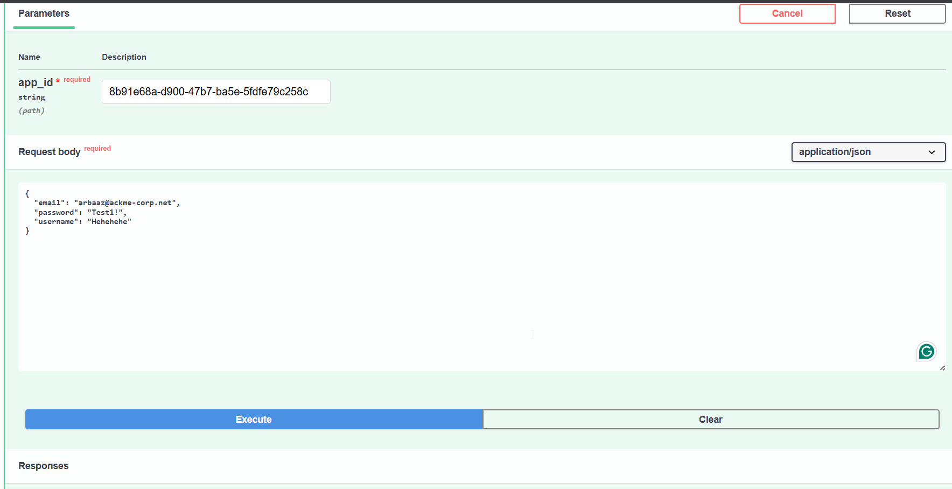952x489 pixels.
Task: Cancel the try-it-out mode
Action: coord(787,13)
